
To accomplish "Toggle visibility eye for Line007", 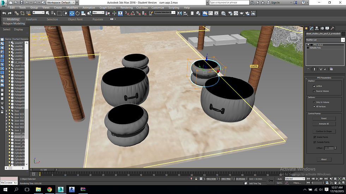I will point(10,43).
